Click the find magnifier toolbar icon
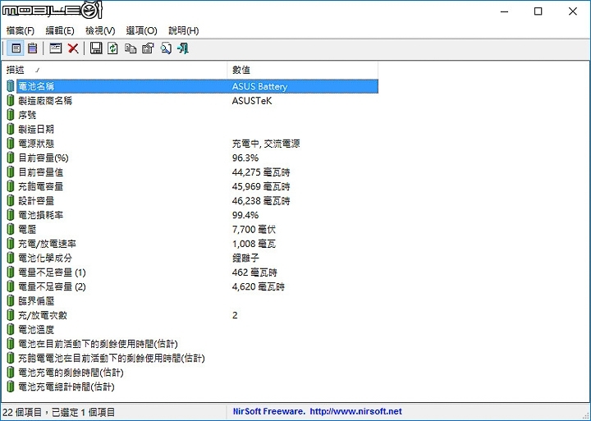 point(166,48)
